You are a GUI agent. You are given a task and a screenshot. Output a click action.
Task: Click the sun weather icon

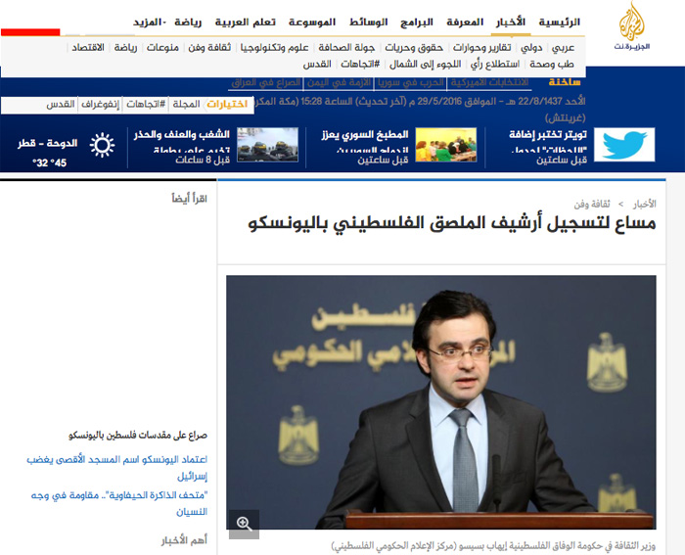coord(102,145)
